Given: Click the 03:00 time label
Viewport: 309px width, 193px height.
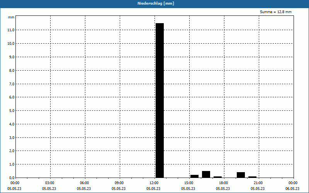Looking at the screenshot, I should (51, 183).
